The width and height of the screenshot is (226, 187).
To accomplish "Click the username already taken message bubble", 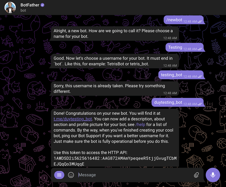I will click(110, 88).
